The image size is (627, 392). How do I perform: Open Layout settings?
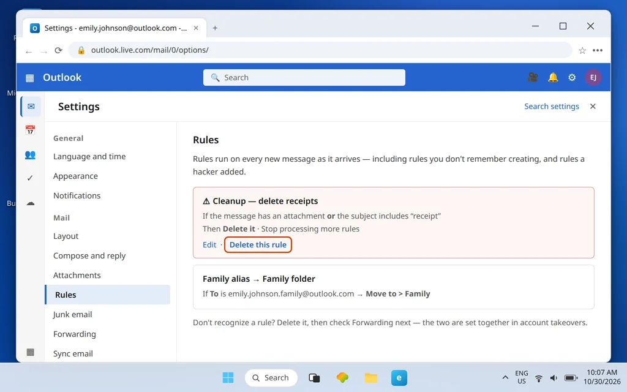click(x=66, y=236)
